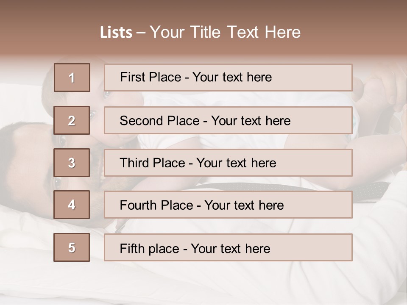Select the First Place text bar
The image size is (407, 305).
(x=228, y=78)
